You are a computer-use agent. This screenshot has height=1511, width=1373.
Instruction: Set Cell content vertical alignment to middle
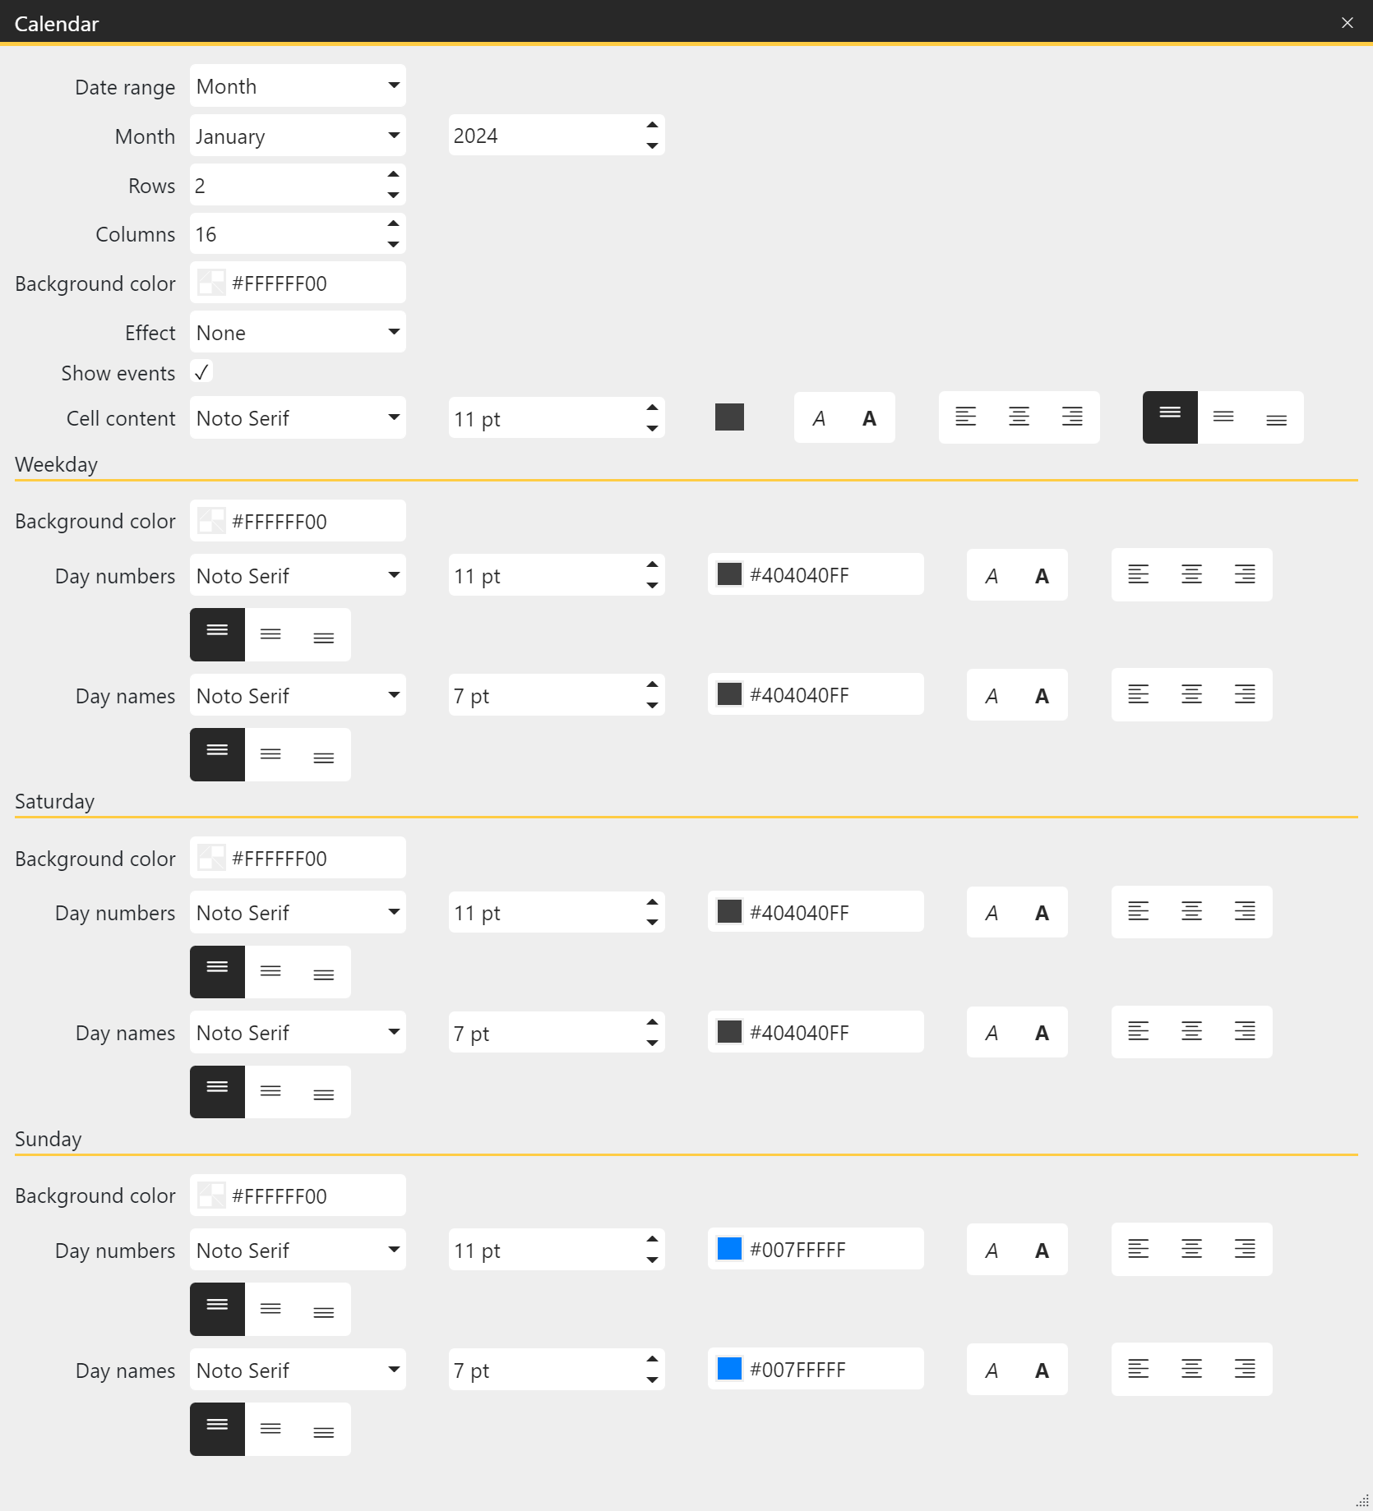(1223, 417)
